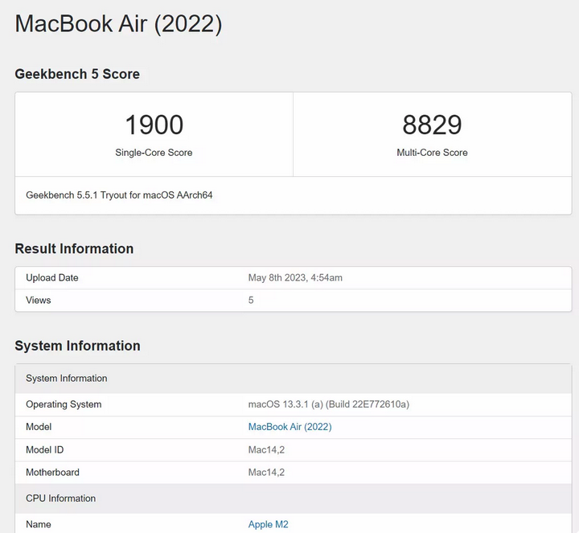This screenshot has width=579, height=533.
Task: Click the Multi-Core Score label
Action: click(x=432, y=153)
